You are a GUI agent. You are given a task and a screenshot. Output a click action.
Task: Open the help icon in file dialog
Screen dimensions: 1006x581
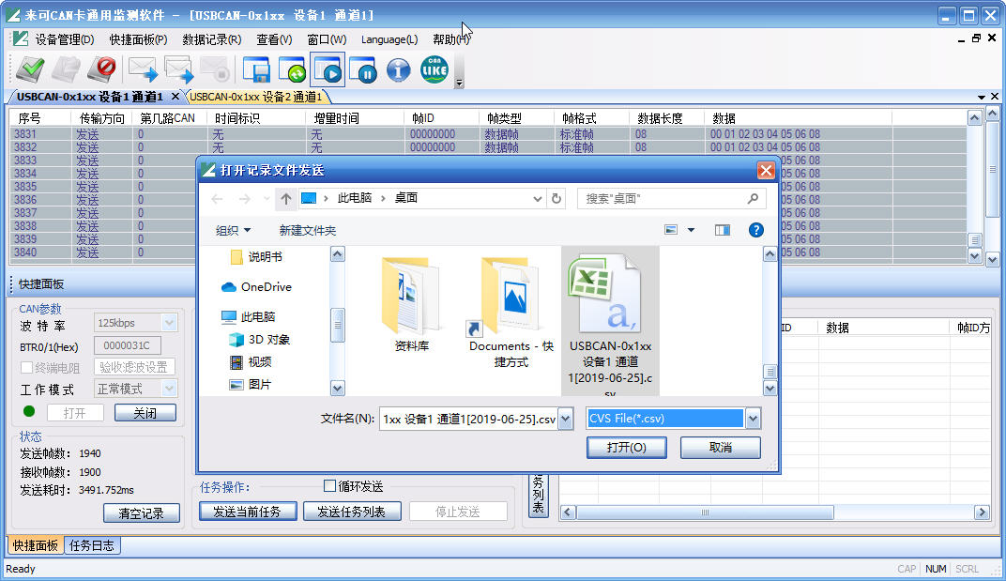[x=755, y=230]
